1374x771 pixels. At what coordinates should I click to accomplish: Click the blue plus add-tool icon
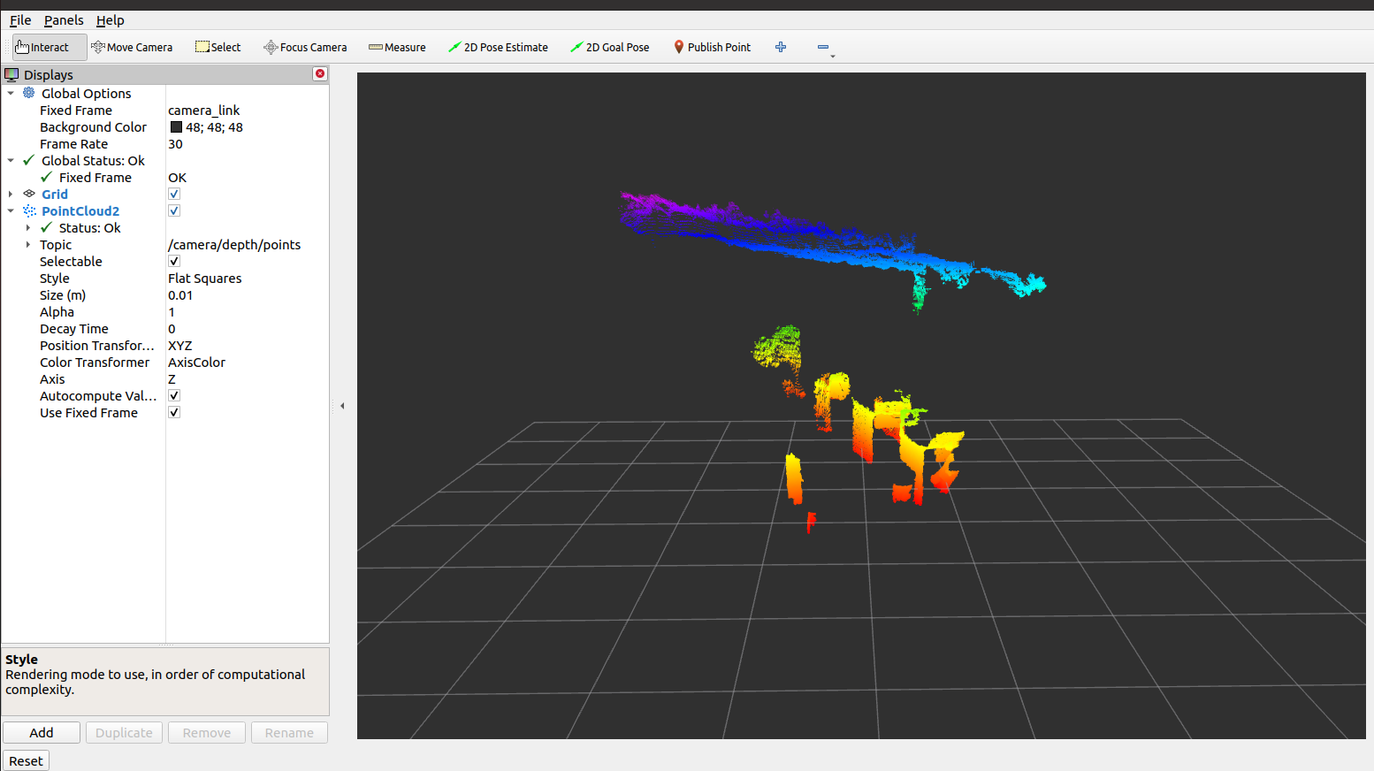pos(781,47)
